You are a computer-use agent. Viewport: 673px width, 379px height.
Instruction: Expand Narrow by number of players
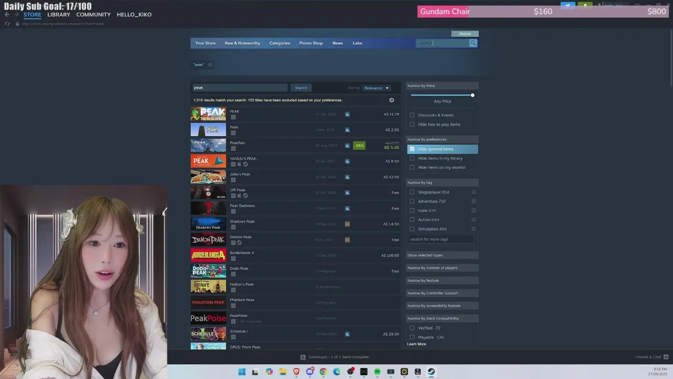tap(442, 268)
